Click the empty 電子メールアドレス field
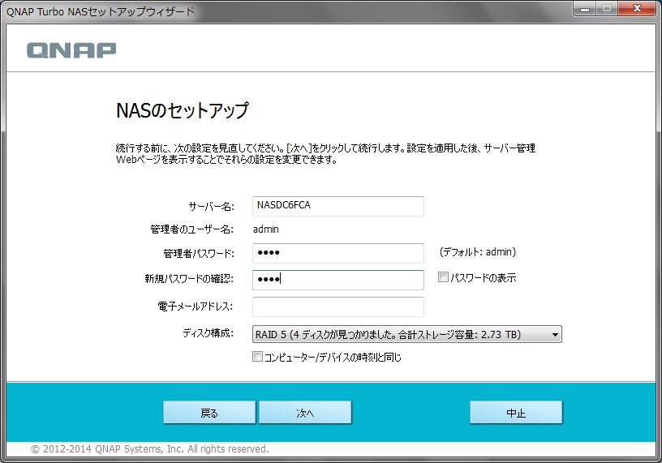662x463 pixels. [338, 307]
